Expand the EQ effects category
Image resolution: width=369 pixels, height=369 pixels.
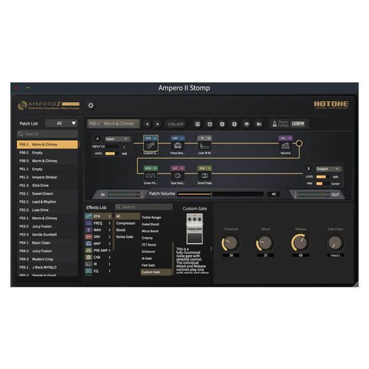click(x=98, y=271)
